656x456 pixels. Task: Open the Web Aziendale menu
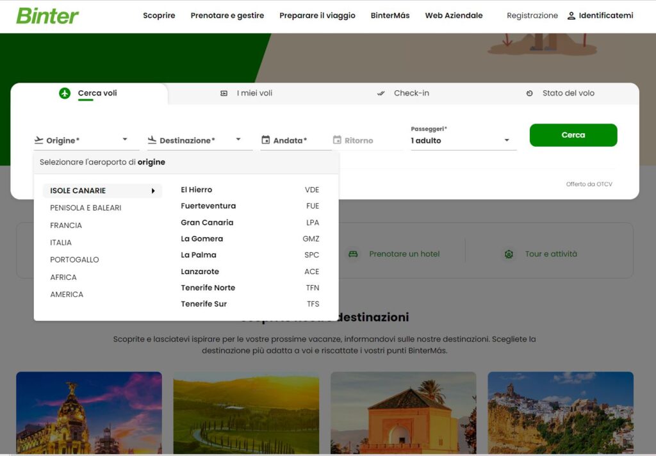tap(454, 15)
